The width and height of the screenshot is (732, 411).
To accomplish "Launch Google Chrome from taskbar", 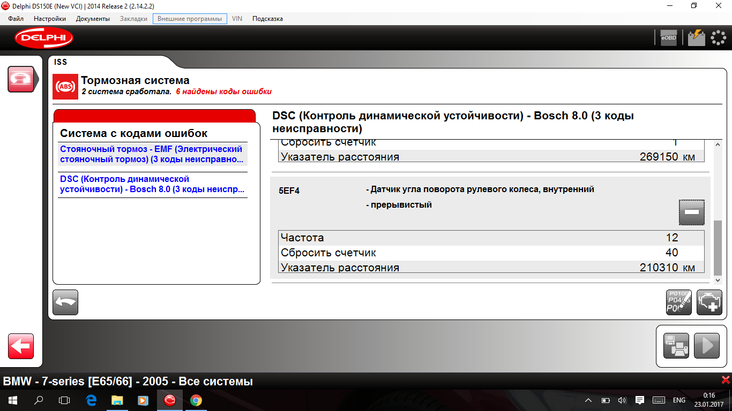I will point(196,400).
